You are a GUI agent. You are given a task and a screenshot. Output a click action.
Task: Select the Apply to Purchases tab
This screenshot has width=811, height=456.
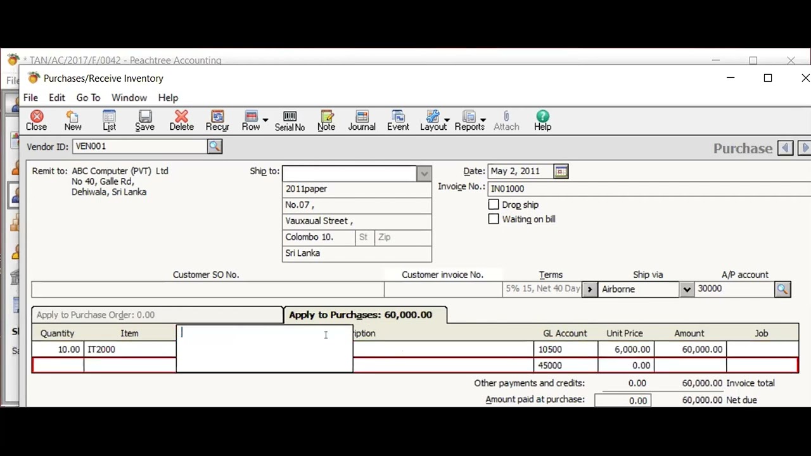[365, 315]
